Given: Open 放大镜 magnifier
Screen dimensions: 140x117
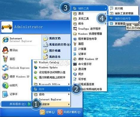Looking at the screenshot, I should pyautogui.click(x=117, y=9).
